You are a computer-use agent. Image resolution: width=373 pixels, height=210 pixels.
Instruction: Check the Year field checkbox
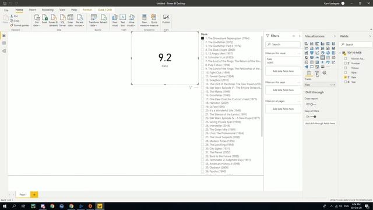click(x=346, y=82)
